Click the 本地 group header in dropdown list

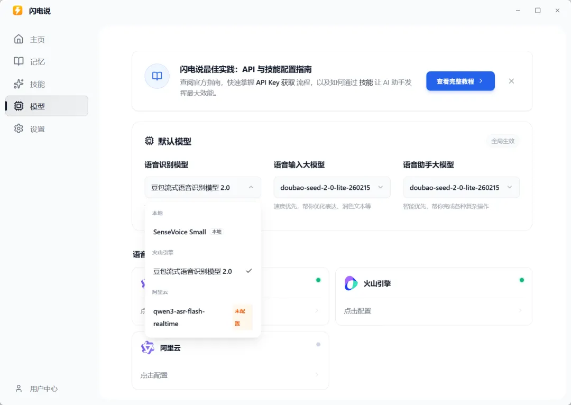click(x=158, y=213)
